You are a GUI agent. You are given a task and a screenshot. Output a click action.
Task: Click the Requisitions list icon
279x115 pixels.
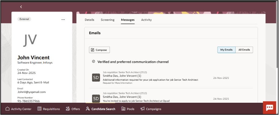click(40, 109)
